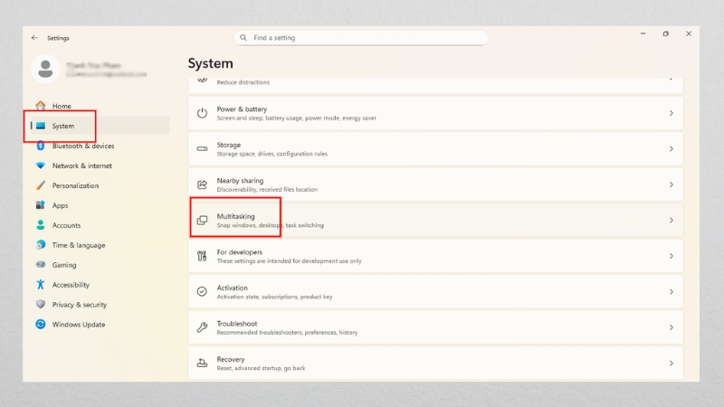
Task: Click 'Storage space, drives, configuration rules' text
Action: 272,154
